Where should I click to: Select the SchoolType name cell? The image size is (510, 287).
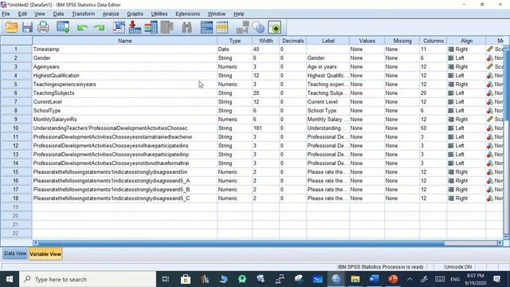tap(125, 111)
